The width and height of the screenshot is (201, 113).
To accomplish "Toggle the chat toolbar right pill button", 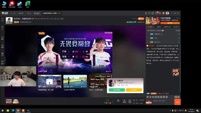I will pyautogui.click(x=177, y=97).
